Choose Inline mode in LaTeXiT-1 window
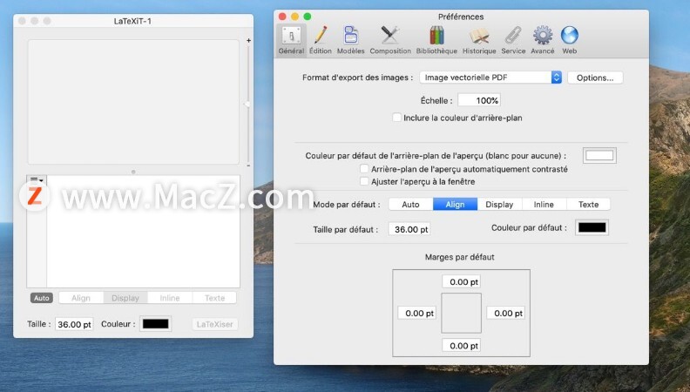Screen dimensions: 690x392 pyautogui.click(x=170, y=298)
